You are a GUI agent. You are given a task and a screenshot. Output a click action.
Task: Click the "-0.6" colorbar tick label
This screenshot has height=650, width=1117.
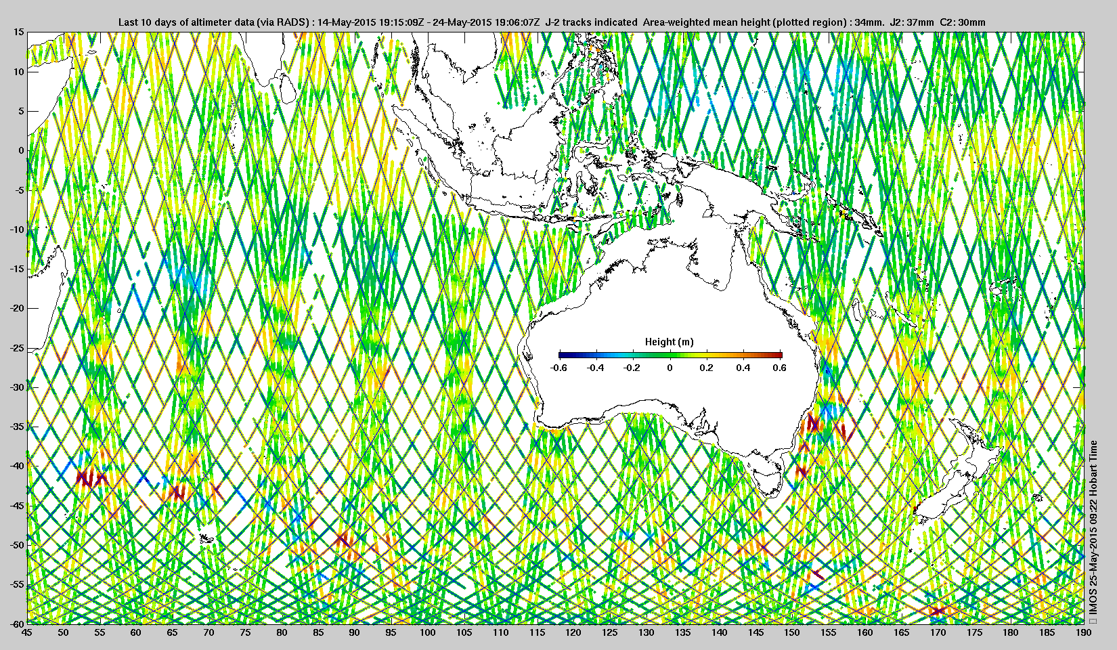point(558,368)
